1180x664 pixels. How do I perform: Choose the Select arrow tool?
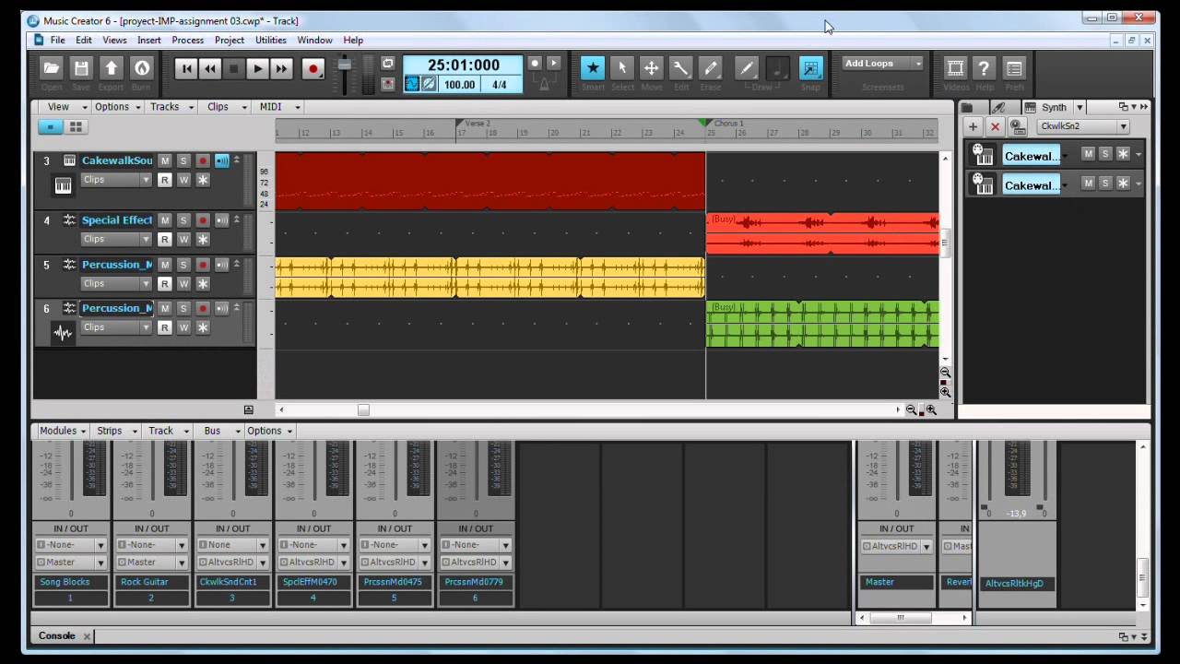click(622, 67)
